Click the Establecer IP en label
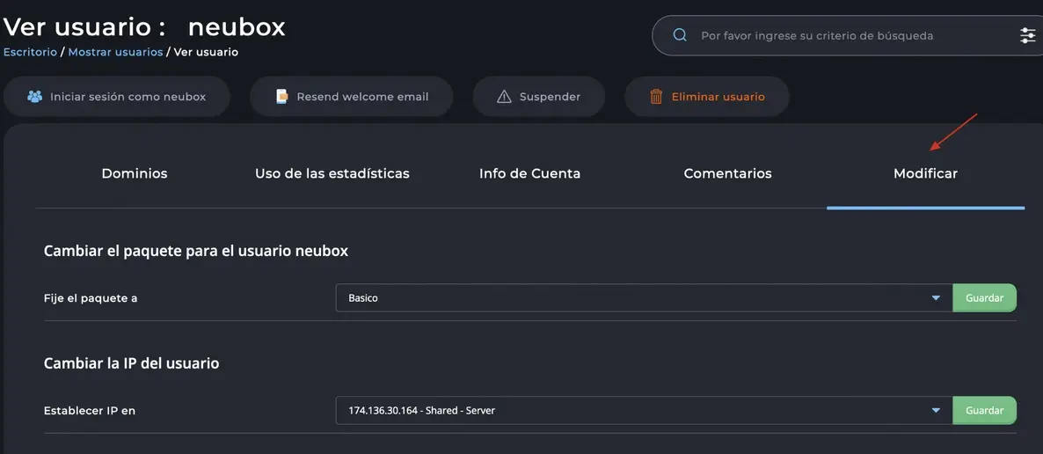The width and height of the screenshot is (1043, 454). [x=89, y=411]
